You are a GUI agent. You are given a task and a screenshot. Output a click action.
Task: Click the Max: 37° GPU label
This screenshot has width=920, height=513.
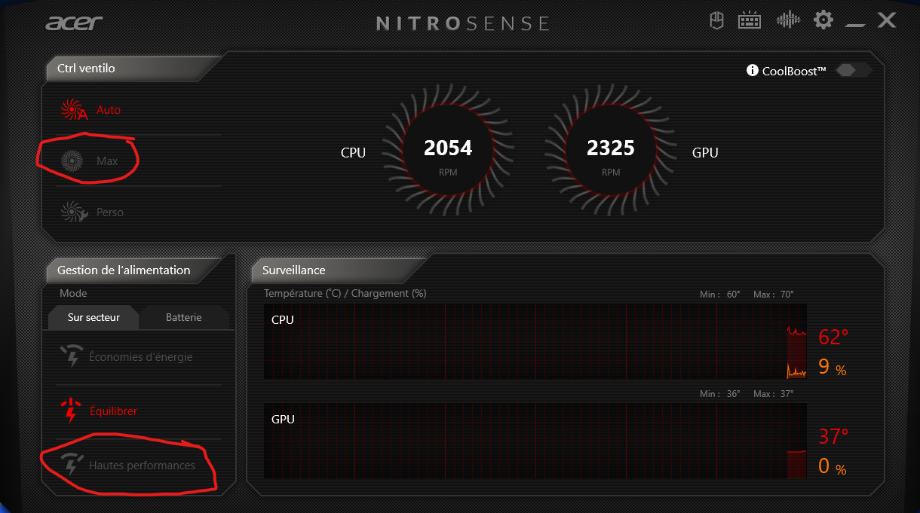coord(774,394)
